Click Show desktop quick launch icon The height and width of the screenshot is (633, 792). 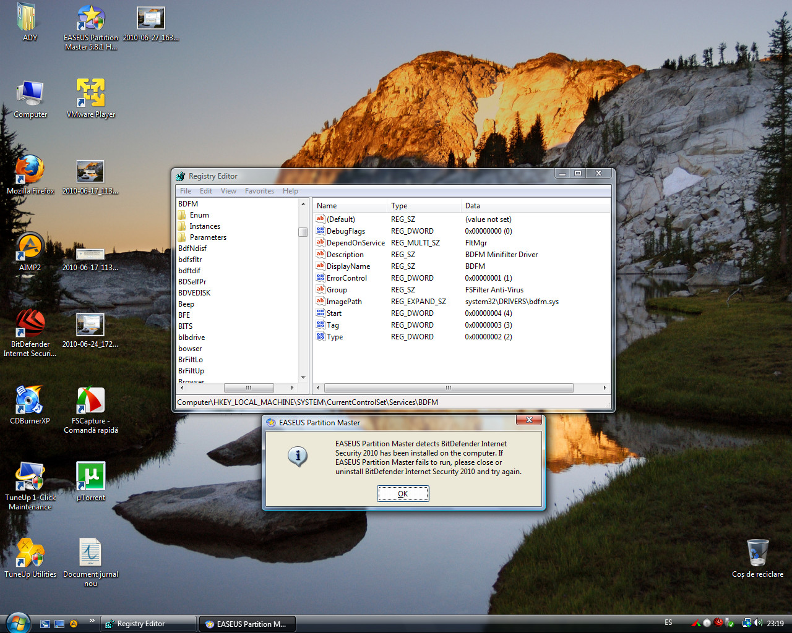59,624
